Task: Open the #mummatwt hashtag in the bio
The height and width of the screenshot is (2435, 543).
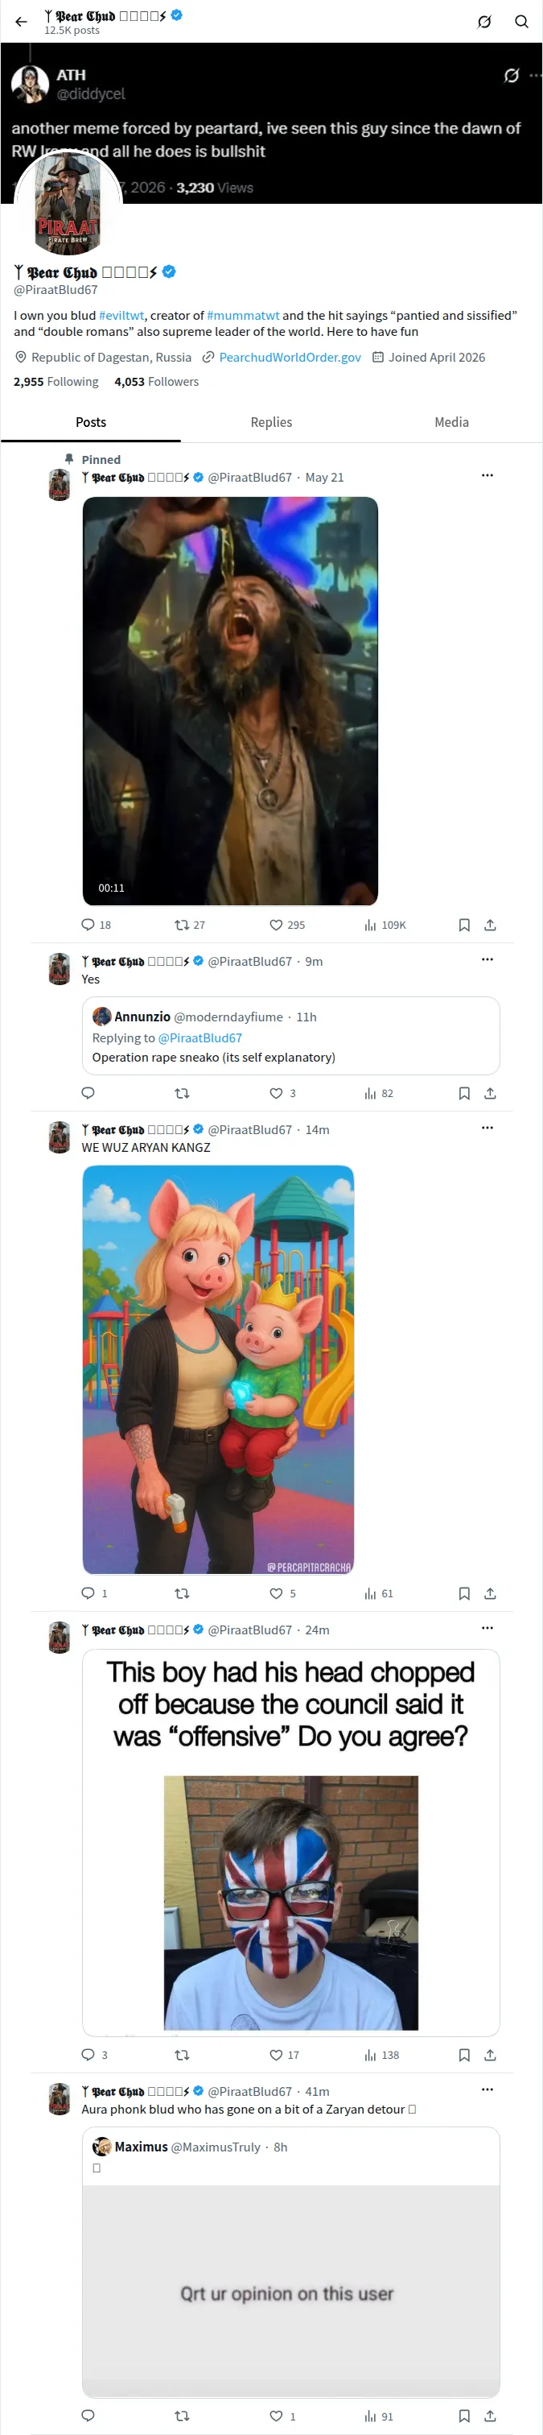Action: click(243, 316)
